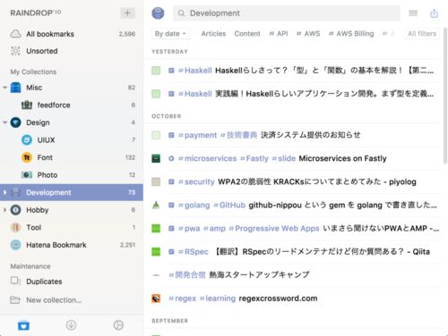Screen dimensions: 448x336
Task: Click the #GitHub tag
Action: (229, 206)
